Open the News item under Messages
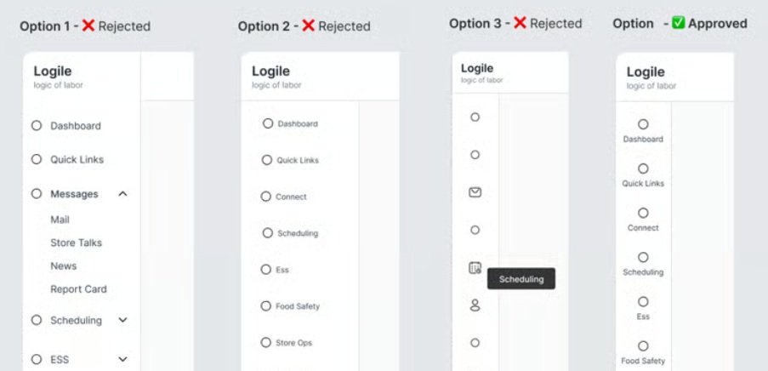Viewport: 768px width, 371px height. click(63, 265)
